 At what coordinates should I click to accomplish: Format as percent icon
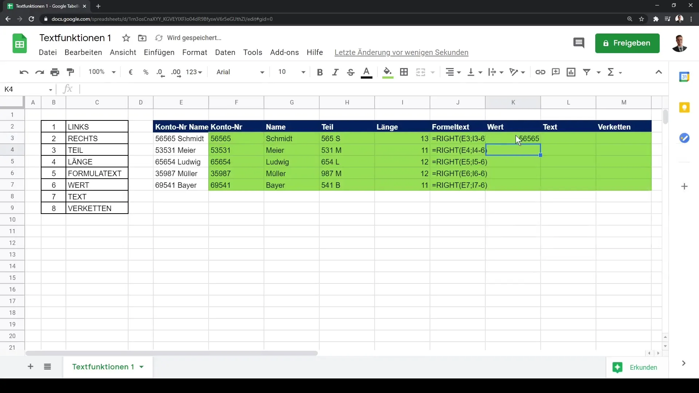tap(146, 72)
